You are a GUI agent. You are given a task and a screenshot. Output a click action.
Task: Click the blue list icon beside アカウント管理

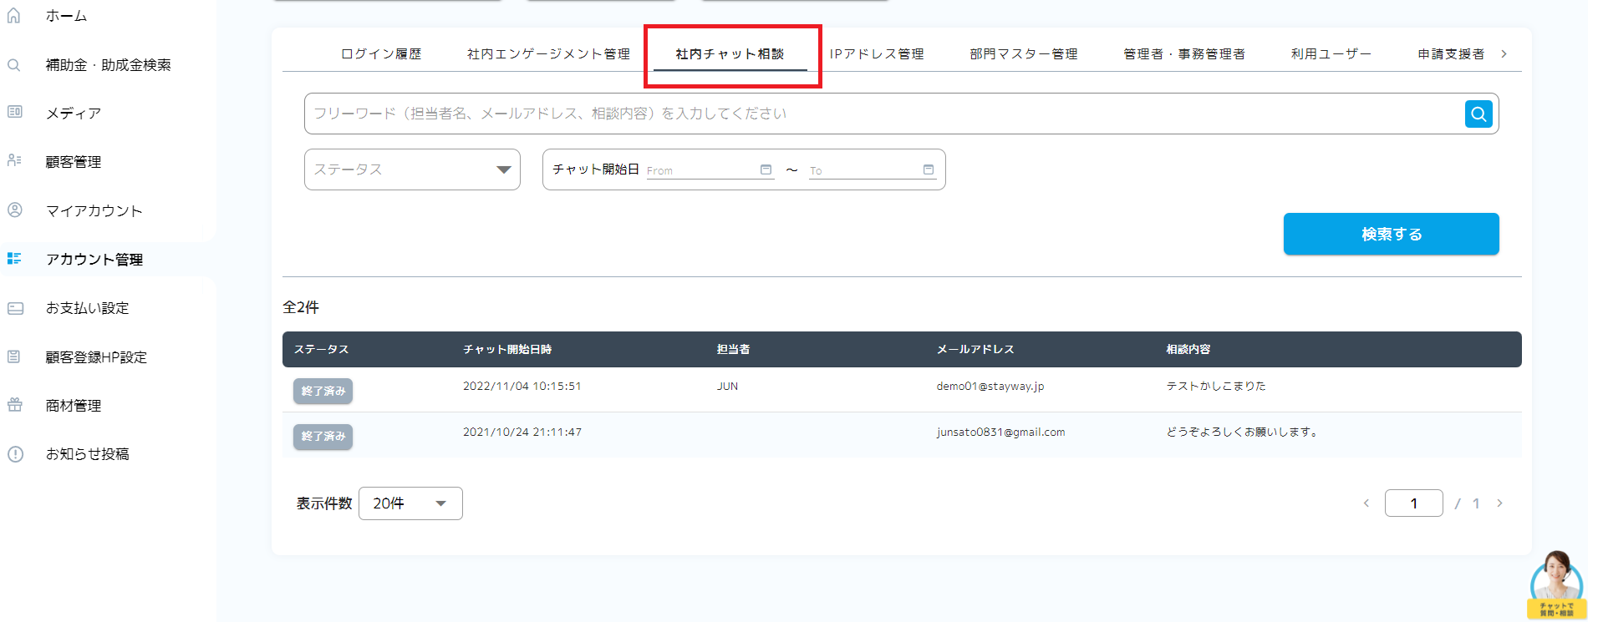click(x=14, y=259)
